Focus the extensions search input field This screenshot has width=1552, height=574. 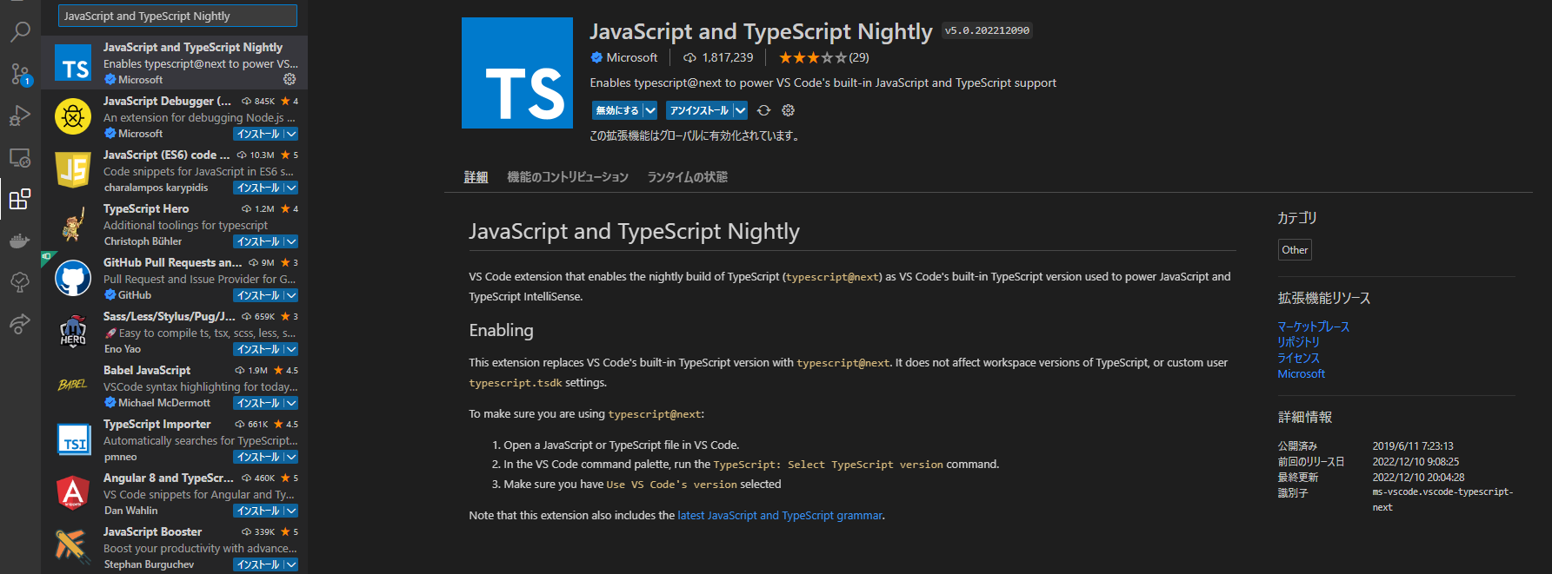tap(177, 16)
